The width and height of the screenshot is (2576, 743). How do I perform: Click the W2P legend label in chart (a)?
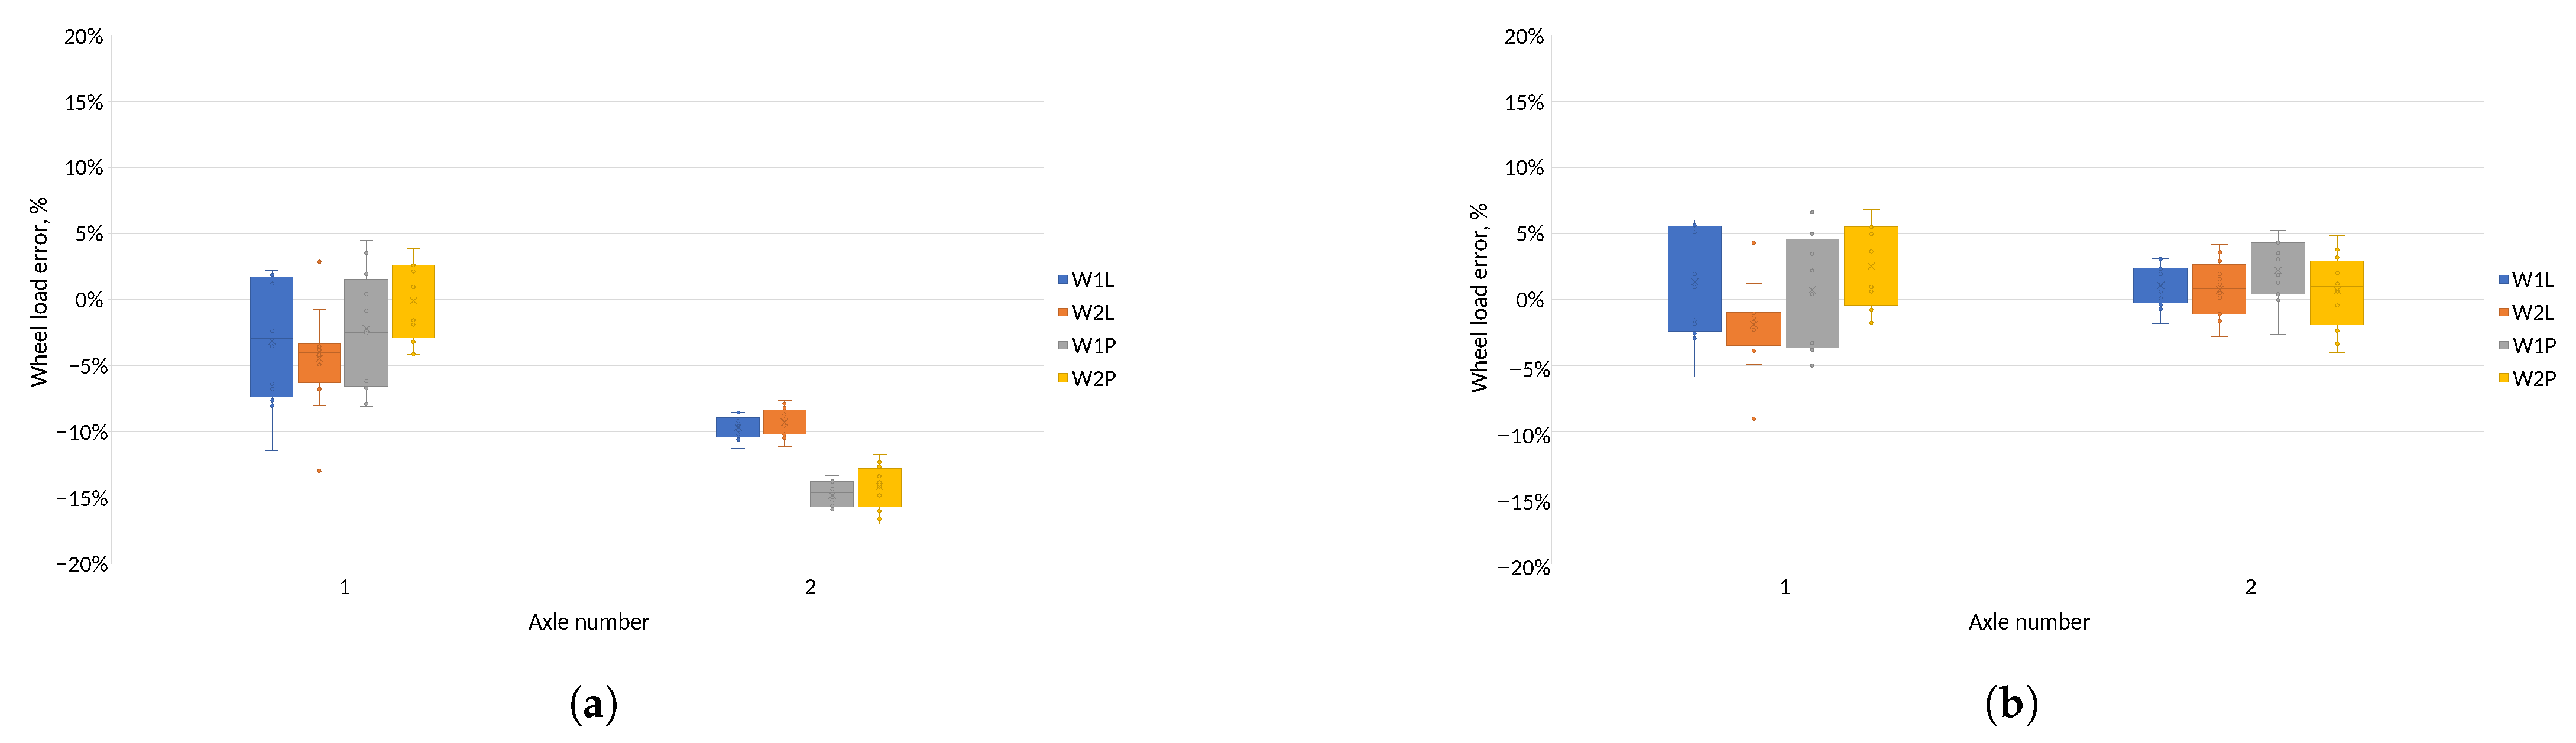[x=1093, y=378]
